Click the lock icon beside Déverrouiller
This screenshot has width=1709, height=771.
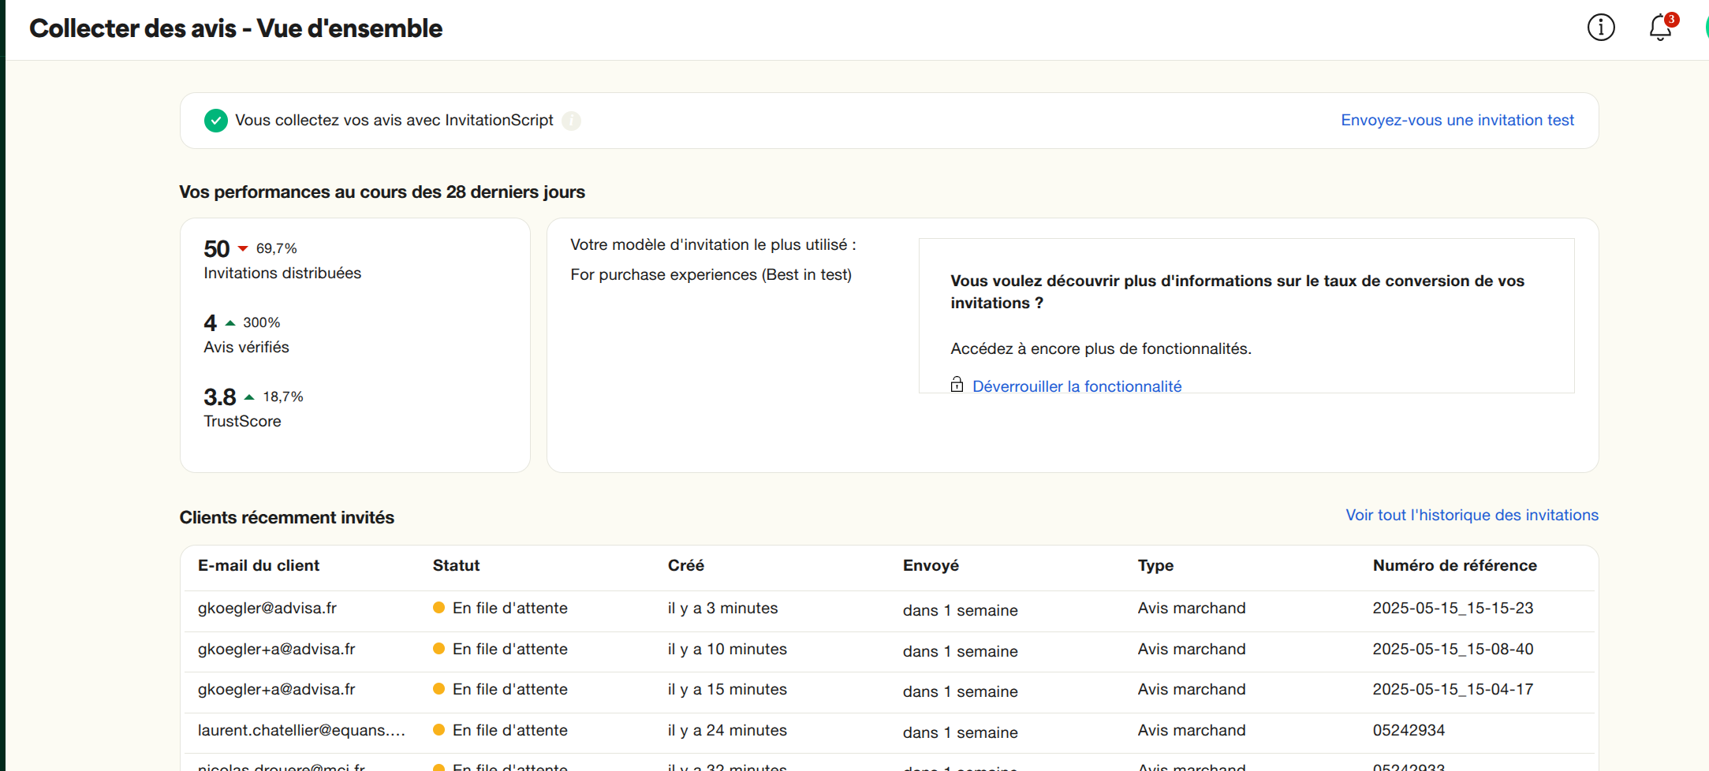coord(957,385)
